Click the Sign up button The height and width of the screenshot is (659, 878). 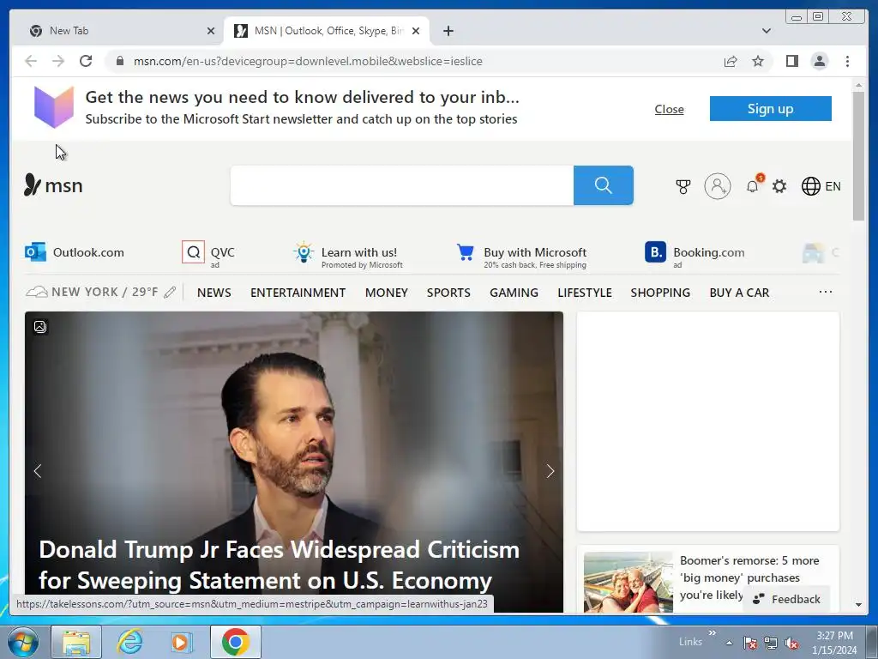coord(771,109)
